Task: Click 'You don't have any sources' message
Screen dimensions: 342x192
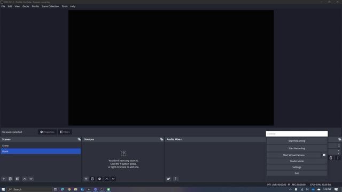Action: [123, 164]
